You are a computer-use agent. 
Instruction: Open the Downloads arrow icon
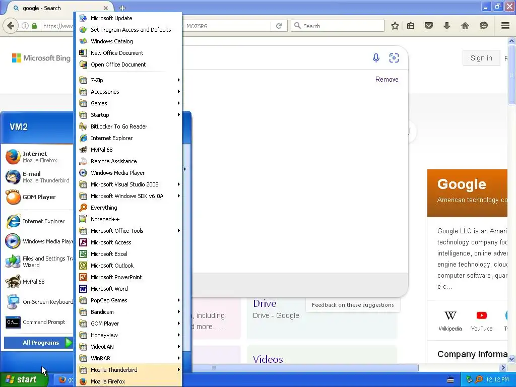[446, 26]
